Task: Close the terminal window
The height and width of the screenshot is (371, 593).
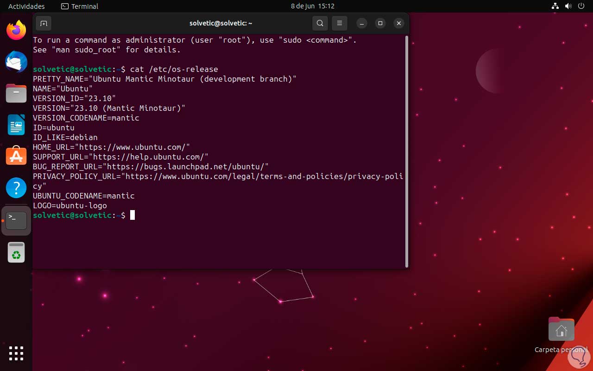Action: [x=399, y=23]
